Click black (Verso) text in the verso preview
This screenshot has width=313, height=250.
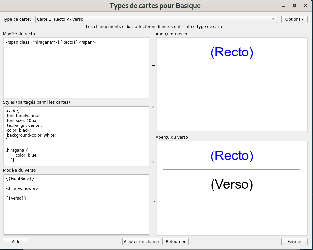tap(232, 185)
